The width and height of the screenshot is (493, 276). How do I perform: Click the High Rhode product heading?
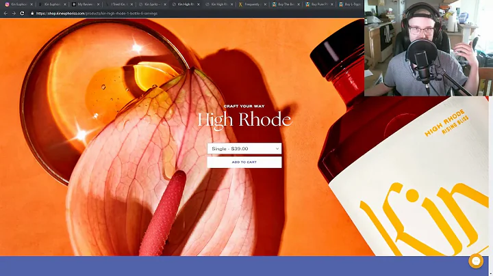[x=244, y=120]
